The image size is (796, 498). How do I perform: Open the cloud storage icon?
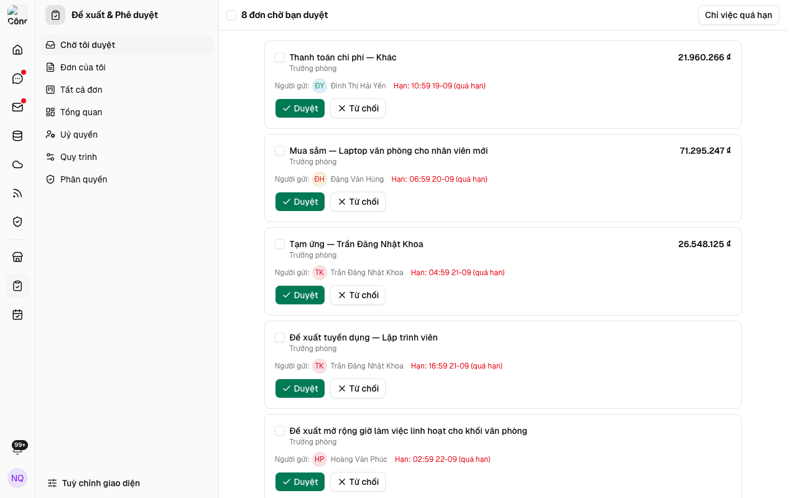tap(17, 164)
